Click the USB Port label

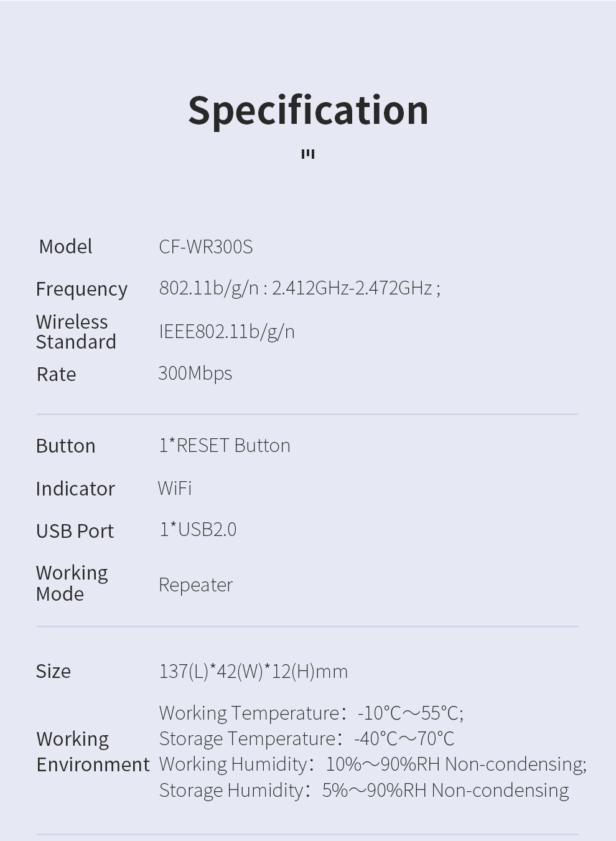click(x=75, y=531)
